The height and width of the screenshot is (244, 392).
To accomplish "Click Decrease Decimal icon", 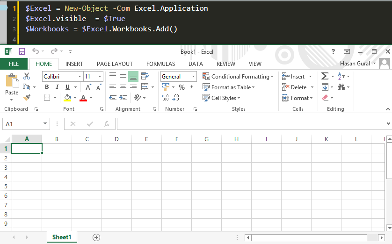I will [x=176, y=98].
